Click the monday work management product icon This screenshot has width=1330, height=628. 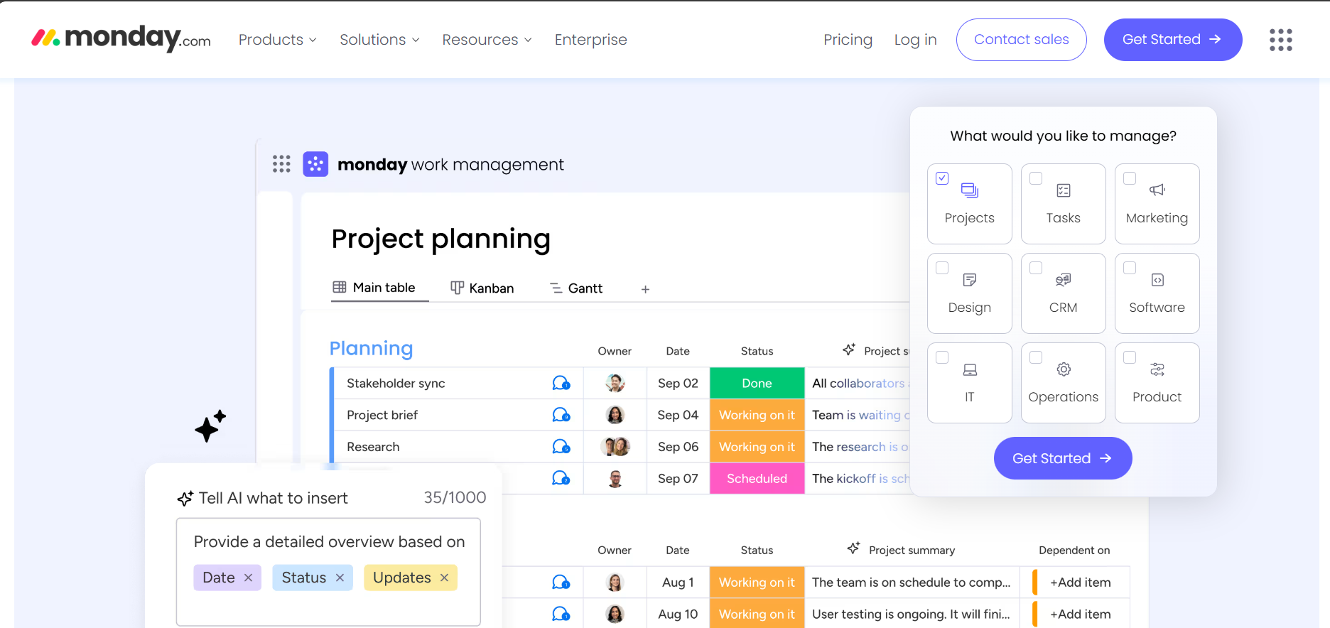[x=315, y=164]
